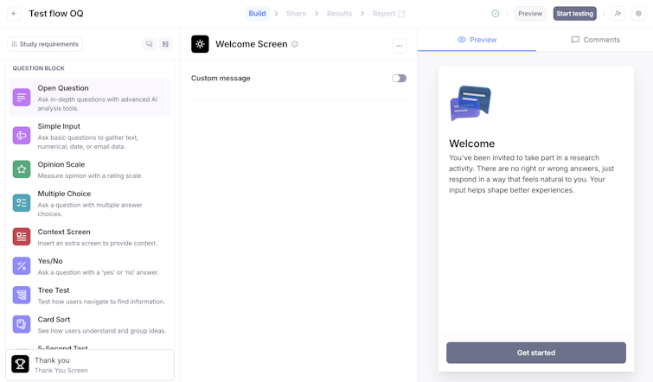Screen dimensions: 653x382
Task: Click the info icon beside Welcome Screen
Action: tap(295, 44)
